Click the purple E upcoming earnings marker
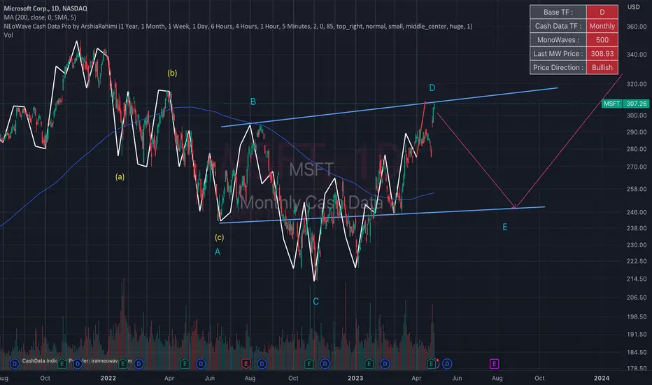The image size is (652, 385). pyautogui.click(x=494, y=364)
